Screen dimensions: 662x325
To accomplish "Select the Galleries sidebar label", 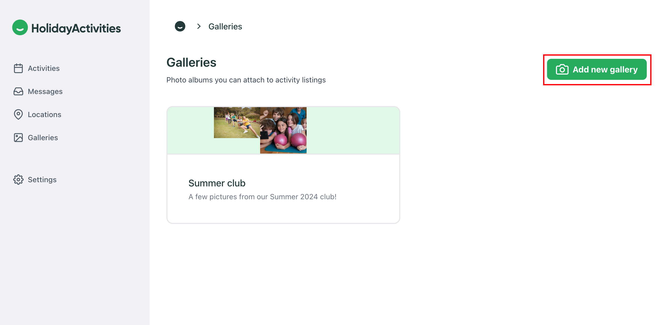I will (43, 138).
